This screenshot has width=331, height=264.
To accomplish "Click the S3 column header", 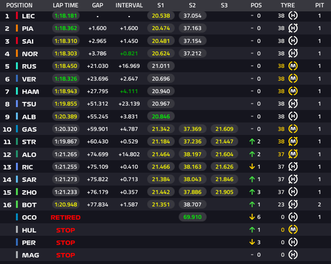I will (x=224, y=6).
